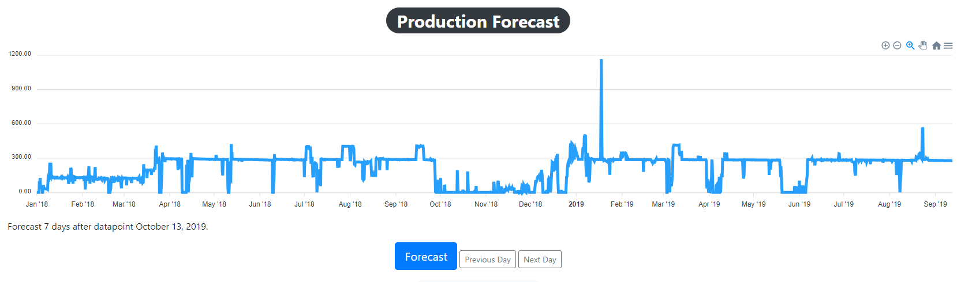Image resolution: width=957 pixels, height=282 pixels.
Task: Click the Jan '18 x-axis label
Action: coord(37,204)
